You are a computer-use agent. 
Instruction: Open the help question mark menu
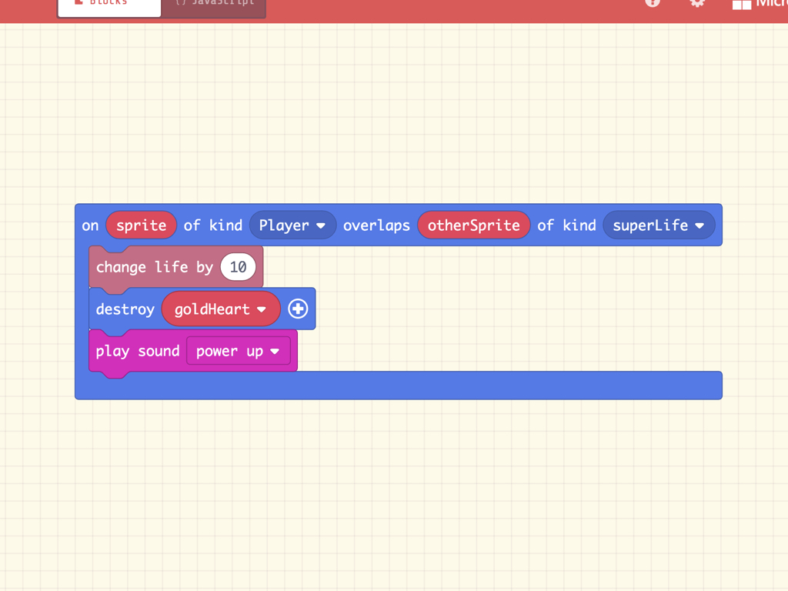pyautogui.click(x=653, y=2)
